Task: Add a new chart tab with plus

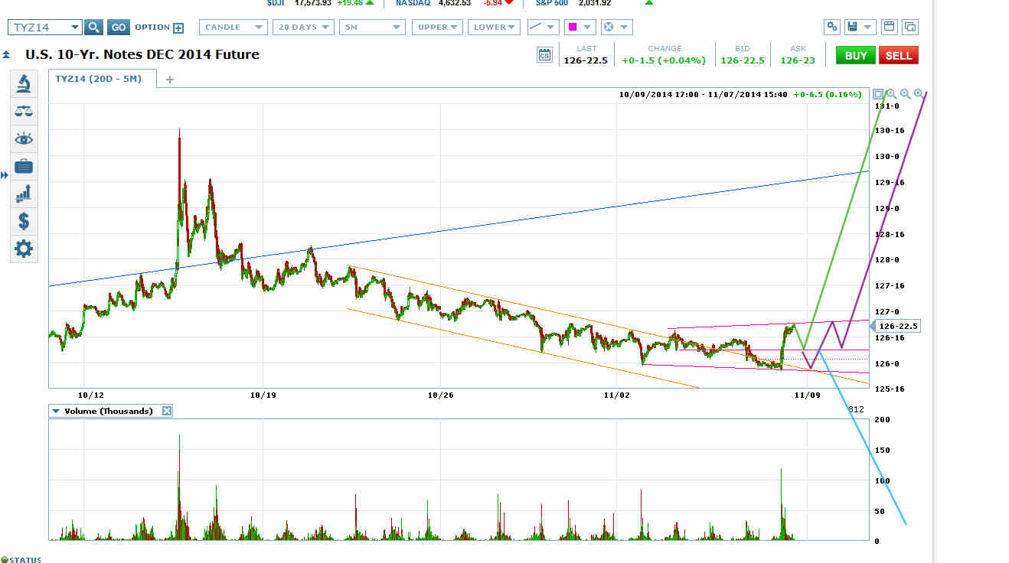Action: pyautogui.click(x=170, y=79)
